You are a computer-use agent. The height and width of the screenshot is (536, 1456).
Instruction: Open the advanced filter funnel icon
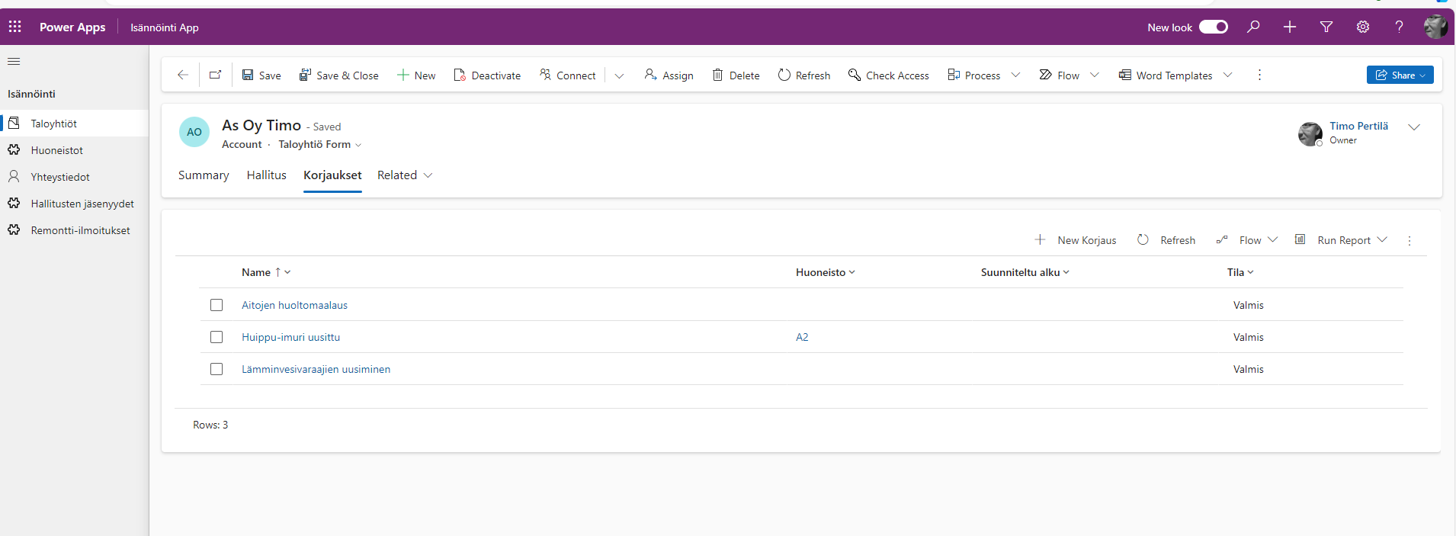coord(1326,27)
